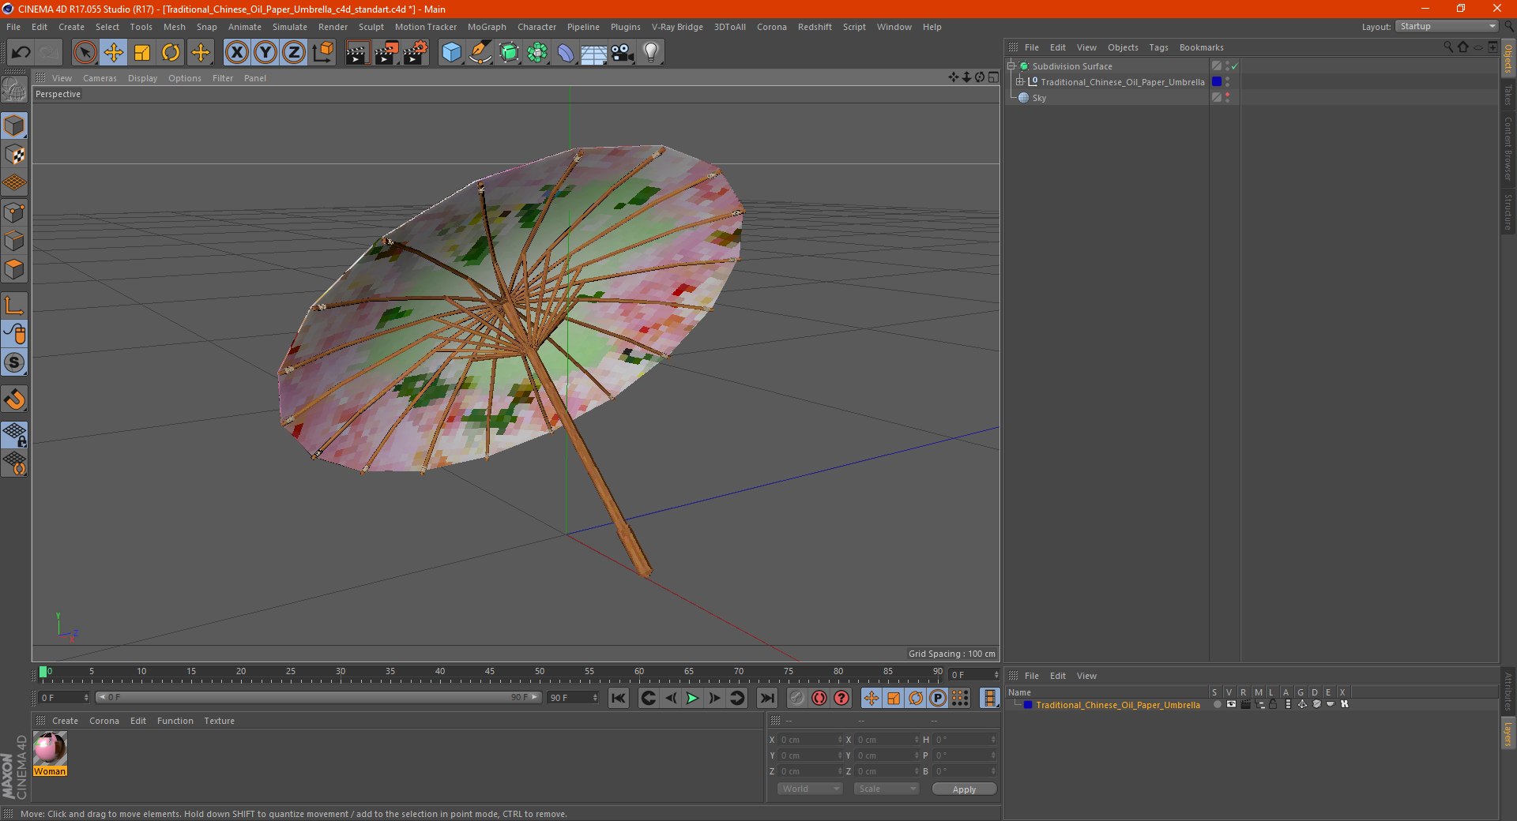Add a Camera object

click(622, 53)
